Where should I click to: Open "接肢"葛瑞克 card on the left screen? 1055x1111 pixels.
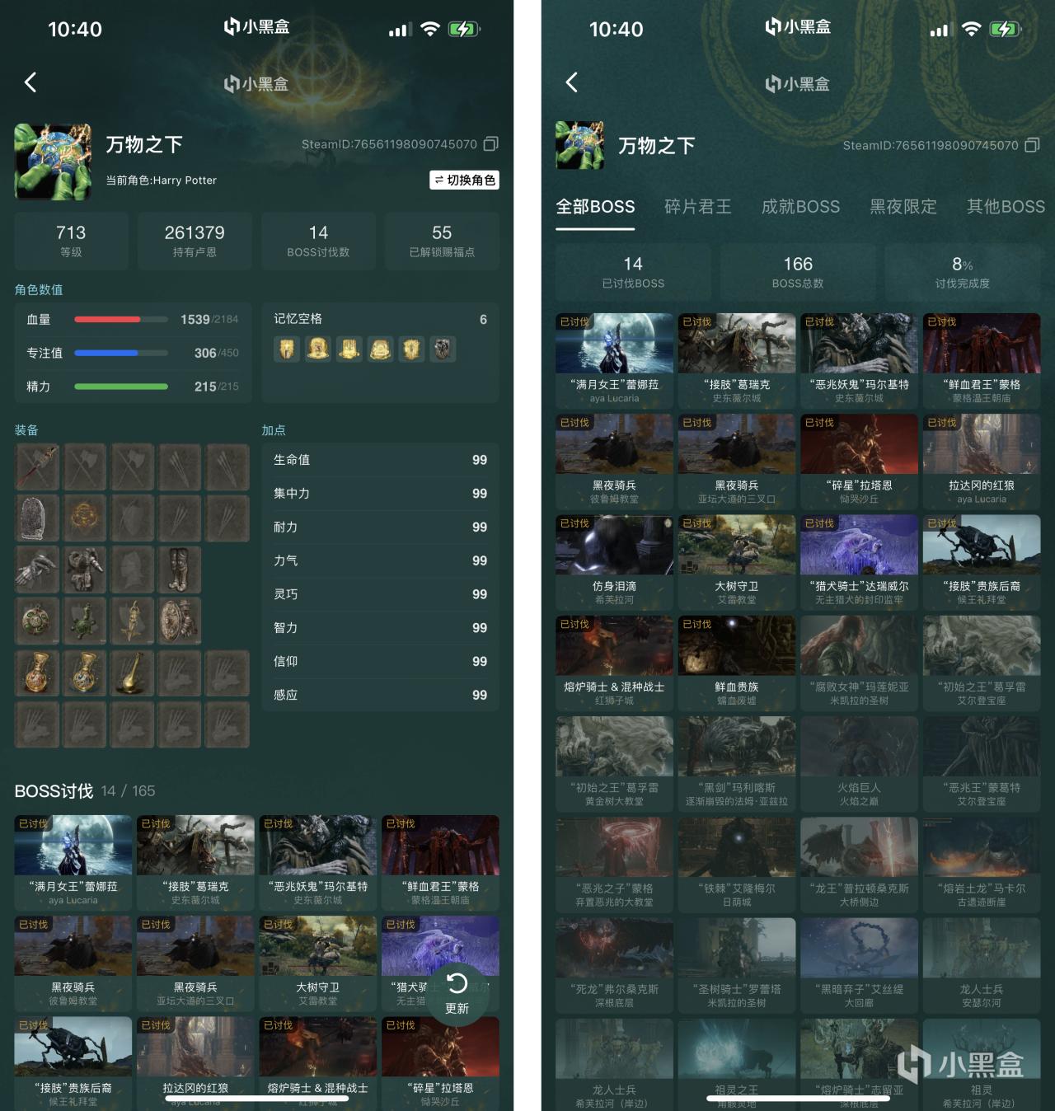coord(195,862)
